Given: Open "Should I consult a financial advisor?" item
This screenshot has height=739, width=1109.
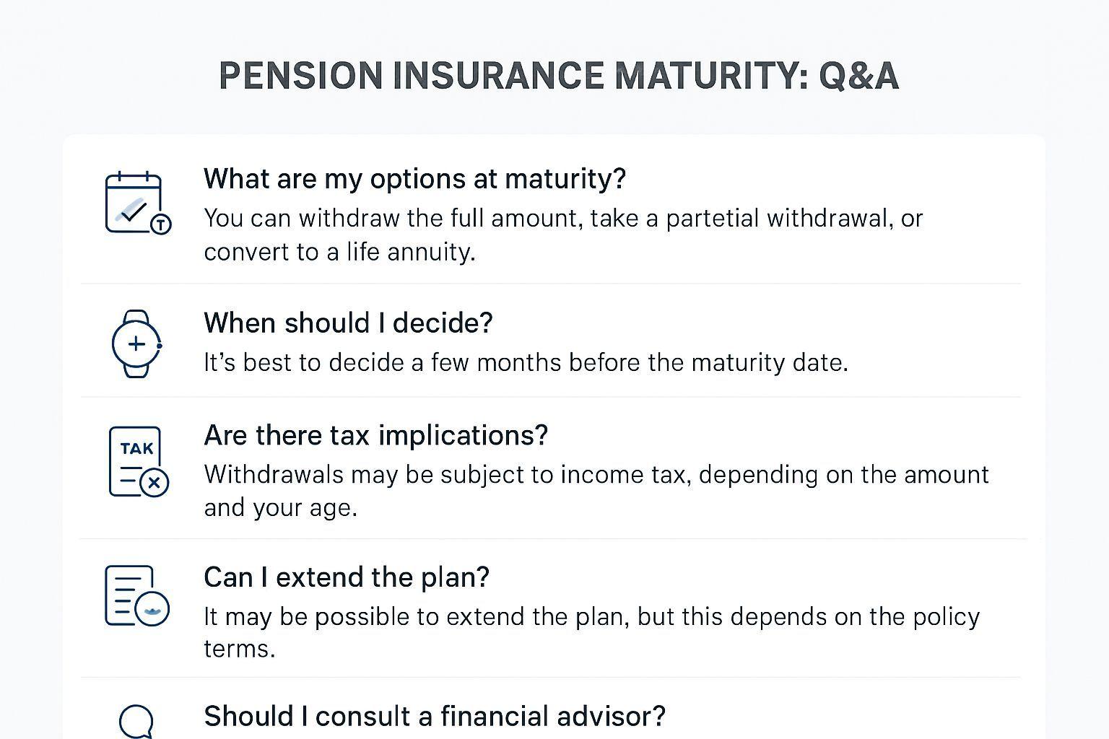Looking at the screenshot, I should pyautogui.click(x=434, y=716).
